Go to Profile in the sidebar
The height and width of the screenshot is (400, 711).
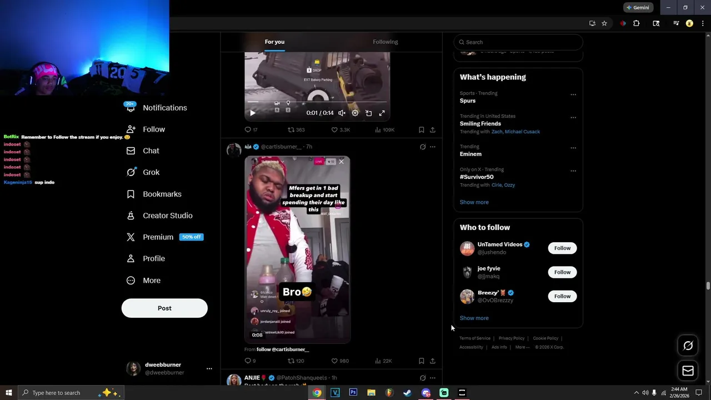tap(146, 258)
